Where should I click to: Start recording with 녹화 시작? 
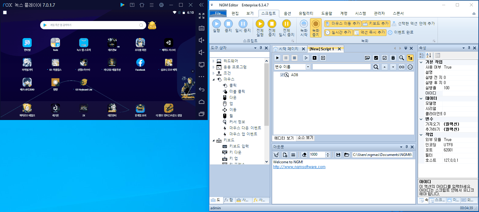[304, 28]
